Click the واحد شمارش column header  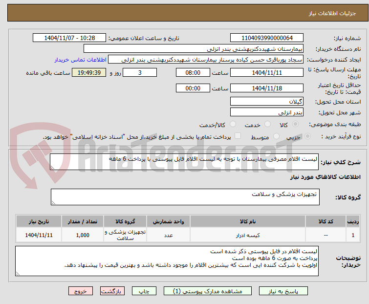168,221
